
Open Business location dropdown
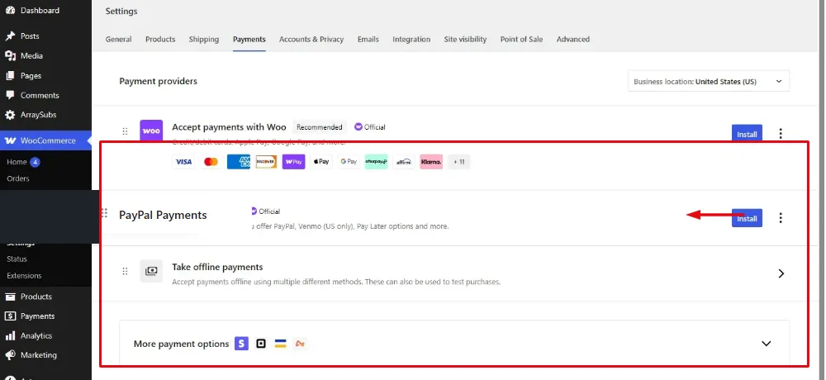[x=709, y=81]
